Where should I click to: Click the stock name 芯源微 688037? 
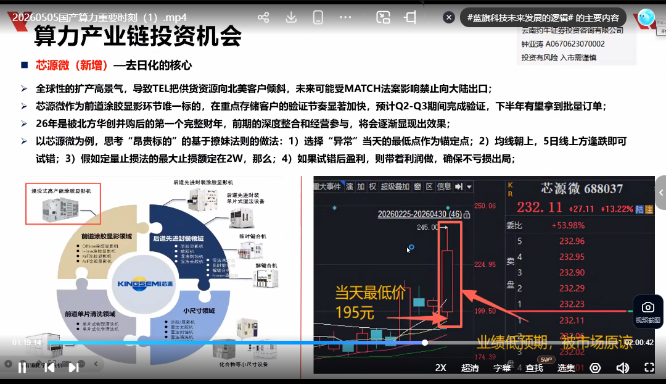point(582,188)
